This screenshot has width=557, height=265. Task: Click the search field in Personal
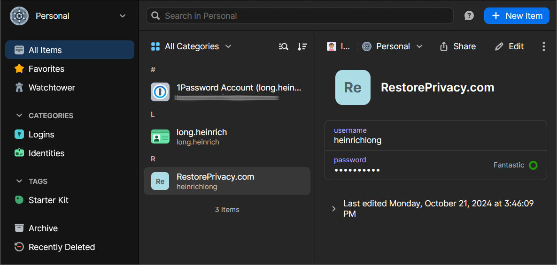(300, 16)
